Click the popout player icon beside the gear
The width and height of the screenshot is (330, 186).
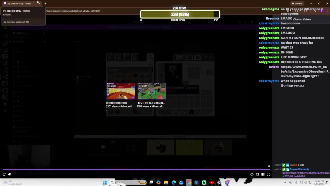click(257, 174)
